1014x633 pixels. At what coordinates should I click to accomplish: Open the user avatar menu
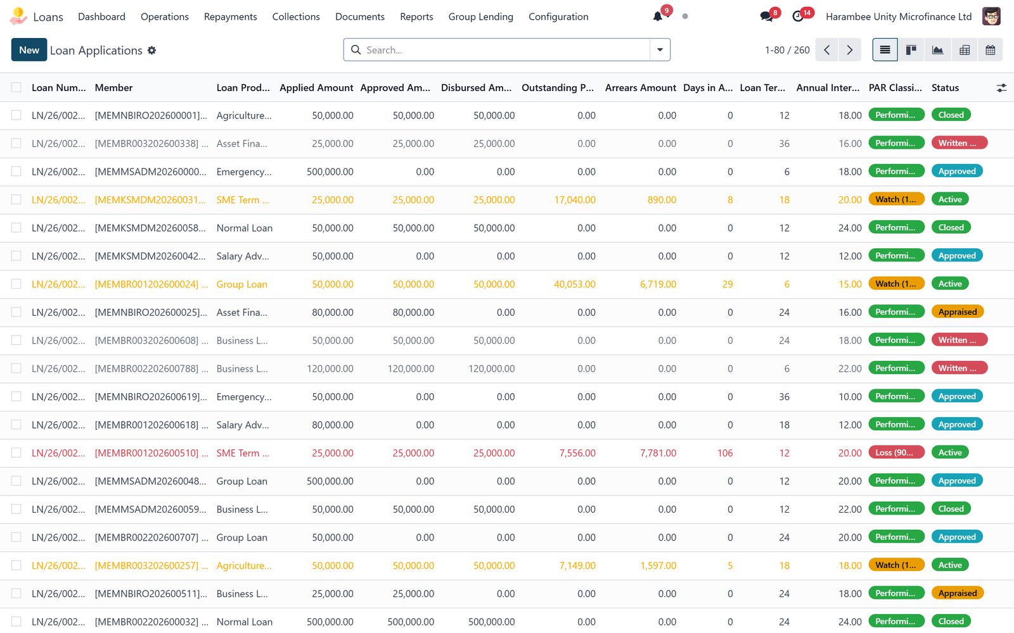(991, 16)
